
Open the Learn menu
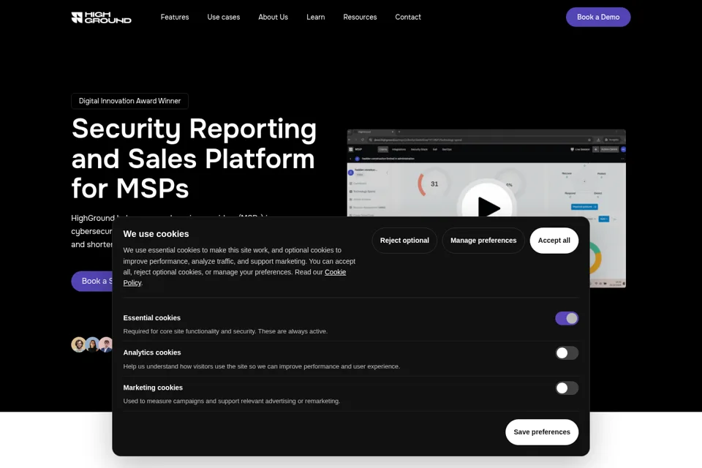click(x=316, y=17)
